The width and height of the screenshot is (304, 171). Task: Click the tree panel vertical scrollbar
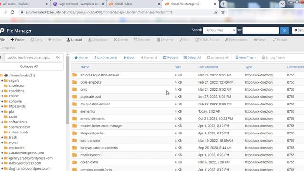tap(67, 90)
